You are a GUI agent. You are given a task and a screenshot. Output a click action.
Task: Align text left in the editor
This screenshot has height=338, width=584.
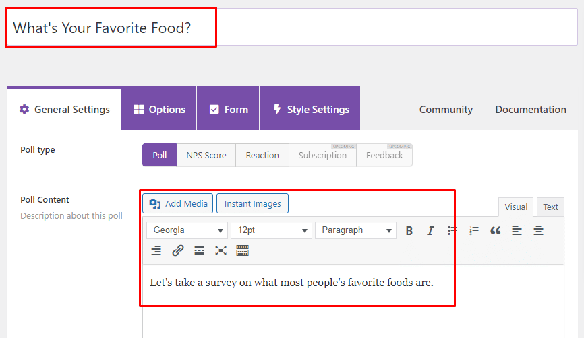(x=517, y=230)
